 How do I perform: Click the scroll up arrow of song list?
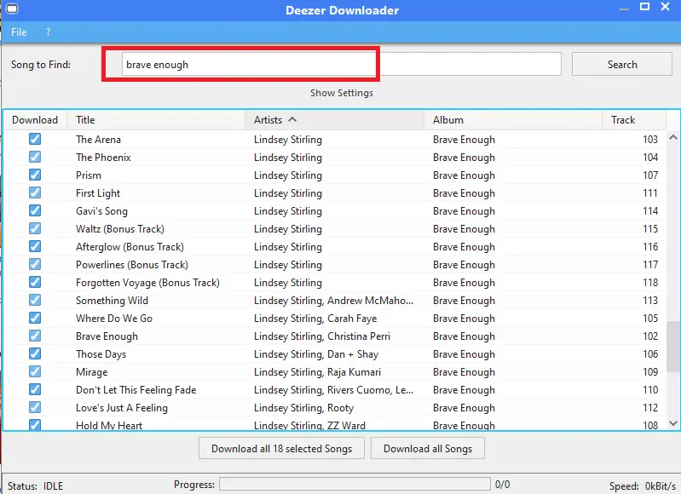coord(673,138)
